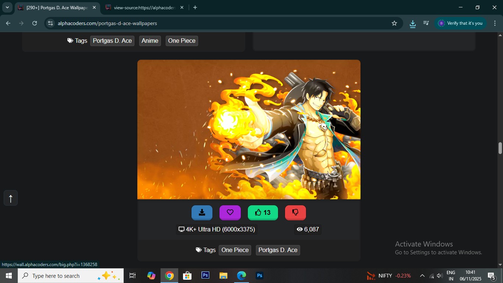Show hidden system tray icons chevron

pyautogui.click(x=422, y=276)
